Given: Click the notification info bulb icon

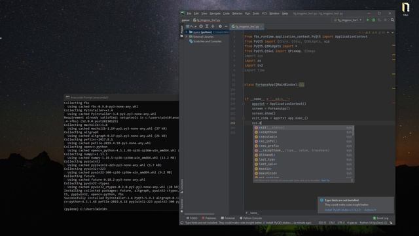Looking at the screenshot, I should tap(321, 200).
